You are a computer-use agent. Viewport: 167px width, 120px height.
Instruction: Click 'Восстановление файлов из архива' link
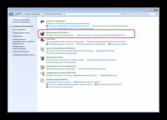click(92, 69)
